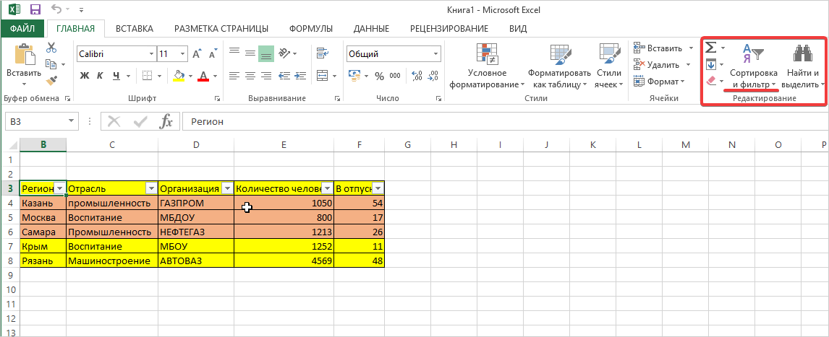The height and width of the screenshot is (337, 829).
Task: Click the Cut scissors icon
Action: click(x=51, y=48)
